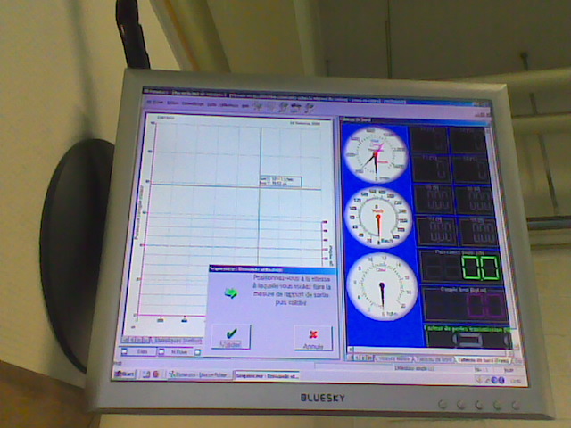Click the green Puissance digital display
The height and width of the screenshot is (428, 571).
tap(466, 267)
